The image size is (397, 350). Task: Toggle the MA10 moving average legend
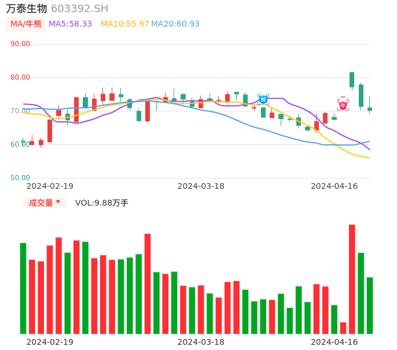pos(124,24)
